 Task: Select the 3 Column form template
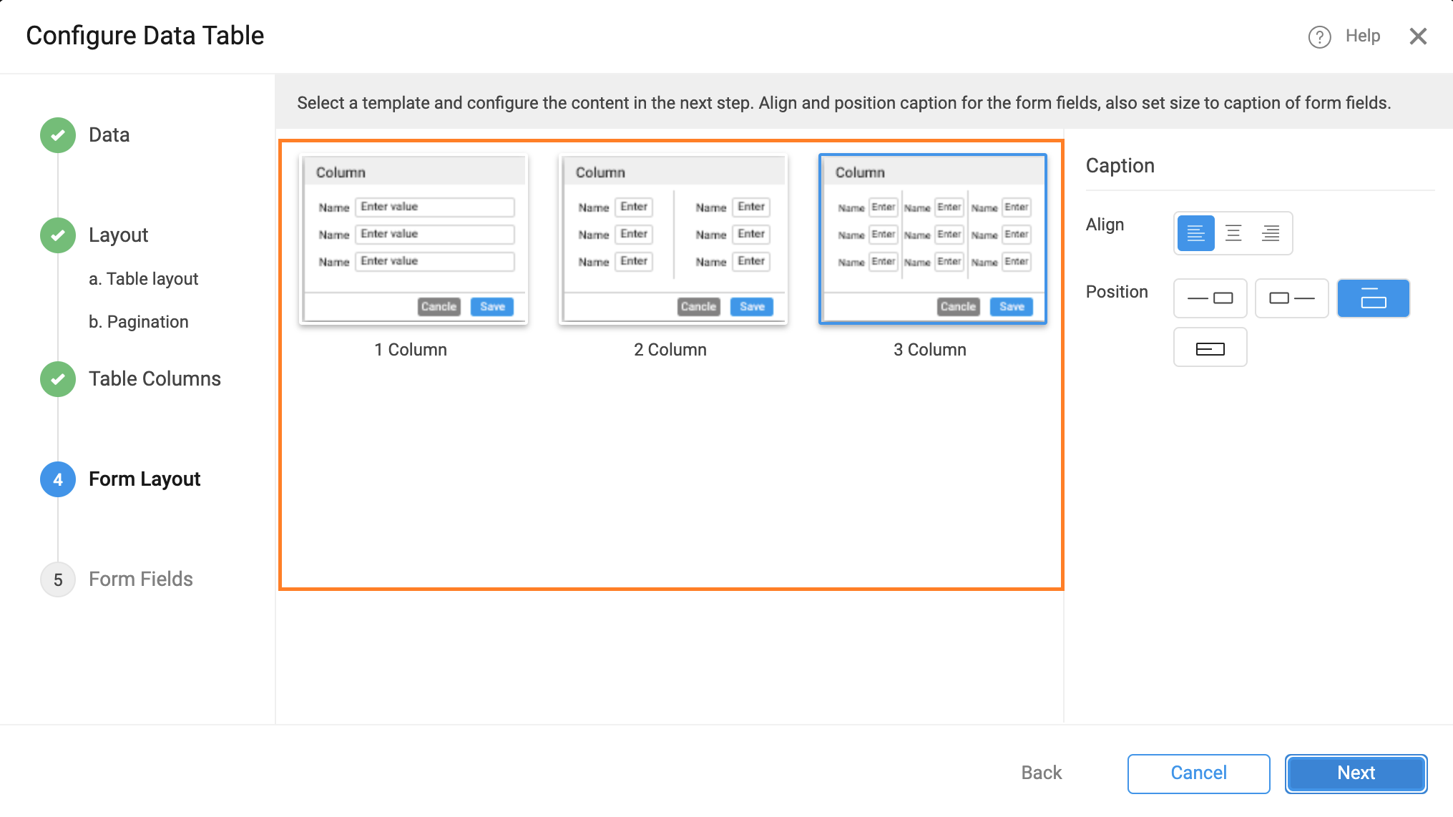(932, 238)
